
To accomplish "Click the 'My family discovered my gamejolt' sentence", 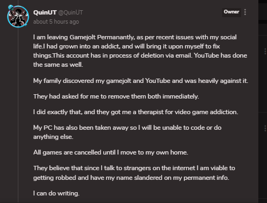I will pyautogui.click(x=141, y=81).
